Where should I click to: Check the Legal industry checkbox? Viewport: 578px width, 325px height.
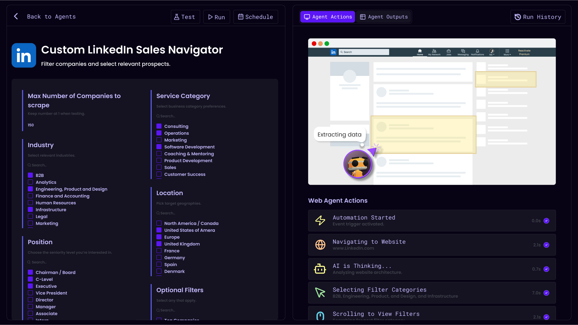[x=30, y=216]
